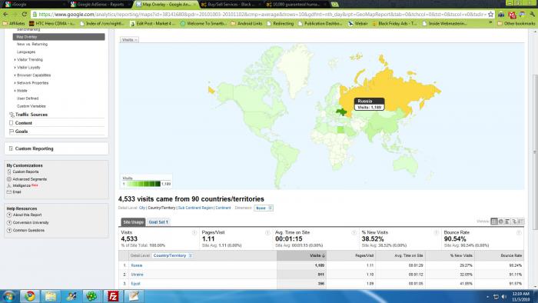Switch to the Goal Set 1 tab
This screenshot has height=303, width=538.
pyautogui.click(x=158, y=222)
